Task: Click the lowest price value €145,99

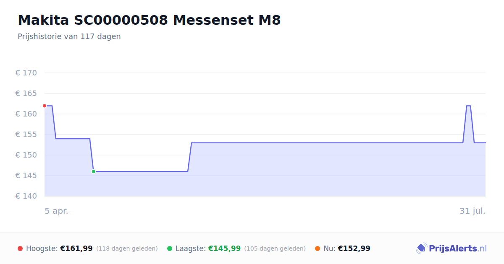Action: (x=224, y=248)
